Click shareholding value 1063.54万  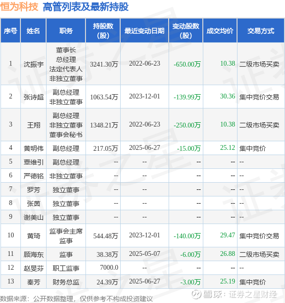click(x=104, y=97)
